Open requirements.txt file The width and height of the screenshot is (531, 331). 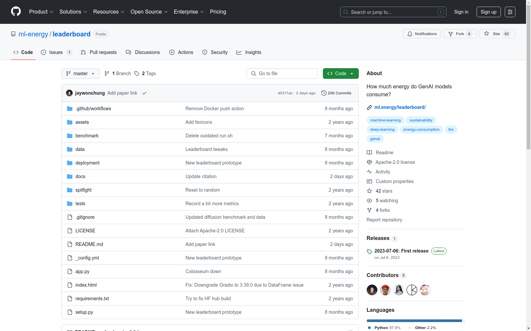click(x=92, y=299)
